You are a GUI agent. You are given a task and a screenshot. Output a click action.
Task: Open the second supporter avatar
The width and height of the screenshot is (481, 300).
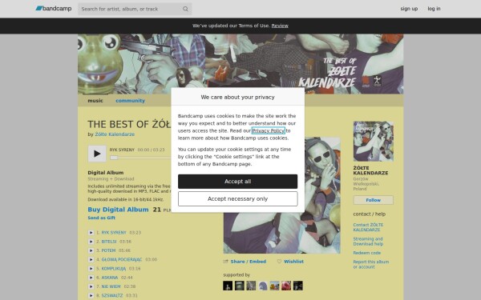point(239,286)
